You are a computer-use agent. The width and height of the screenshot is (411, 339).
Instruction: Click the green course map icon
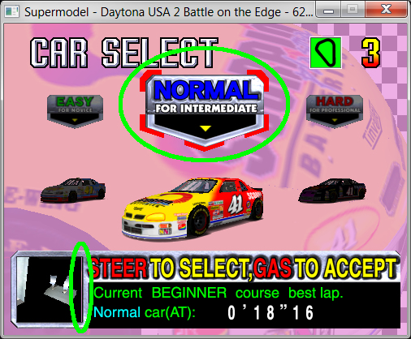326,53
